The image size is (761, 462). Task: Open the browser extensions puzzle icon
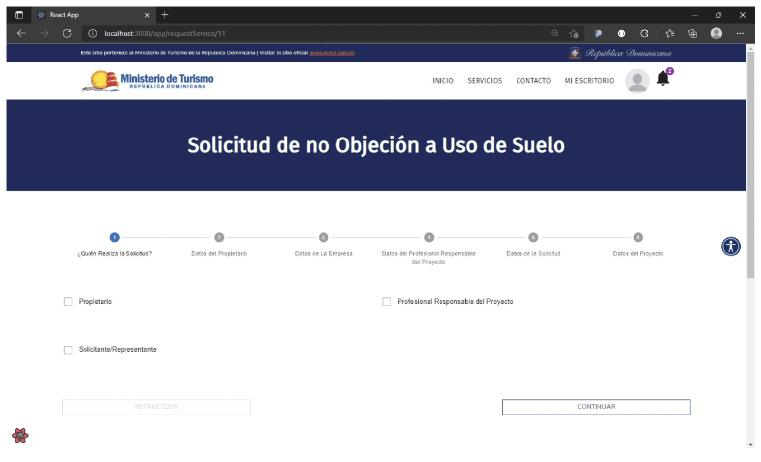pyautogui.click(x=644, y=33)
